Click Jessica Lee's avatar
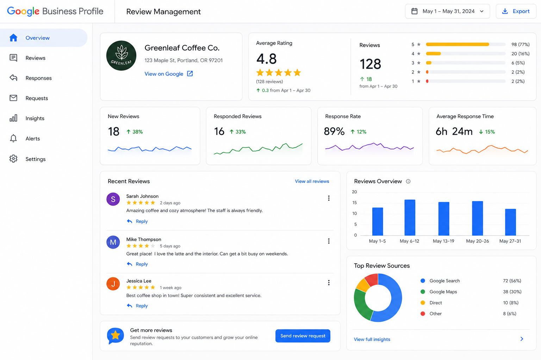 113,284
